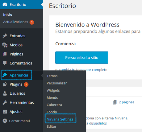
Task: Click the Páginas pages icon in sidebar
Action: 5,54
